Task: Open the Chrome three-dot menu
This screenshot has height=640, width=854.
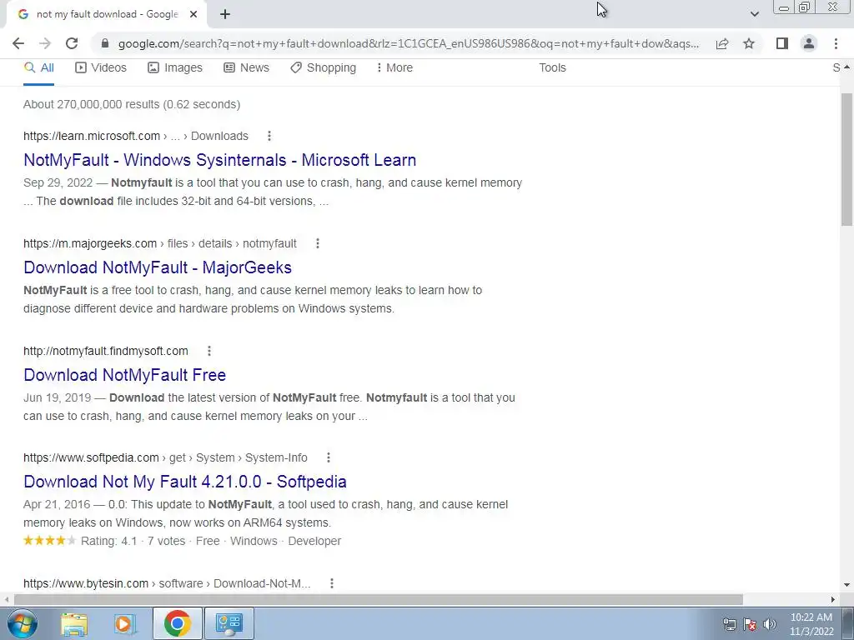Action: pyautogui.click(x=836, y=43)
